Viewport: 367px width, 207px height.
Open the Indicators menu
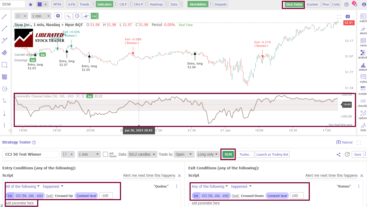pos(104,4)
